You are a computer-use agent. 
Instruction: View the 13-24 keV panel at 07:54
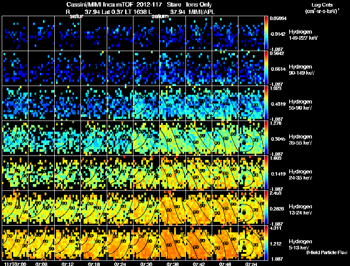(x=251, y=208)
